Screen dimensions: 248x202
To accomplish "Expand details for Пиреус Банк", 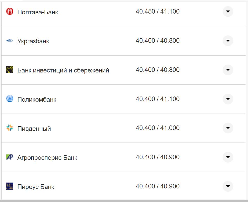I will (x=227, y=186).
